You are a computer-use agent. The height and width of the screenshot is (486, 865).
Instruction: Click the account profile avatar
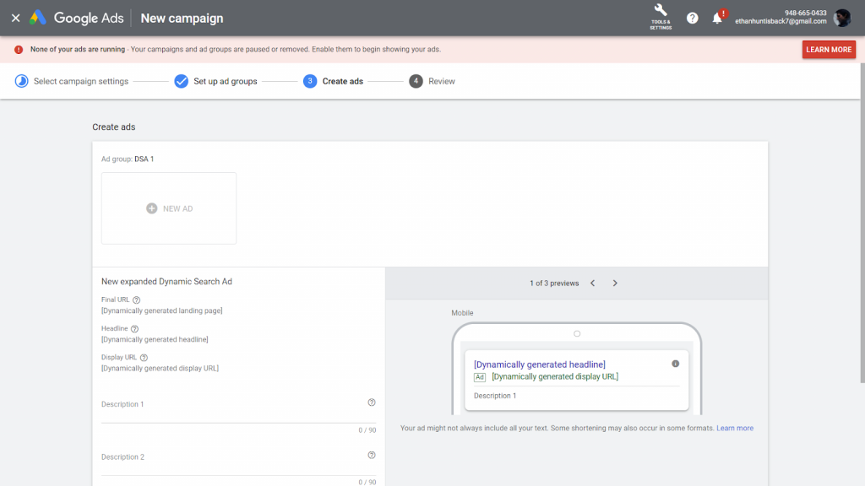[x=841, y=18]
